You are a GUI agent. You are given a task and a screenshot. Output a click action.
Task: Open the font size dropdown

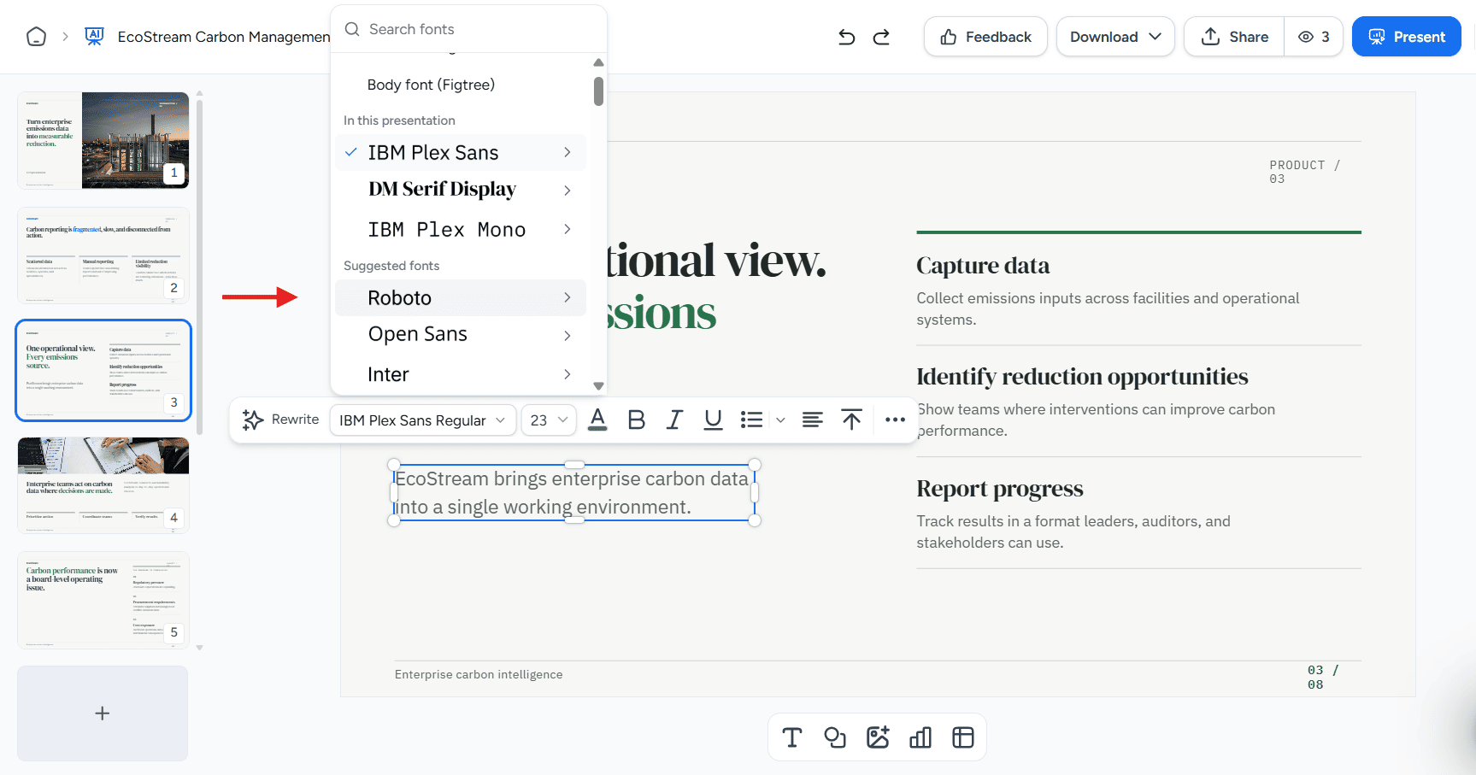[549, 420]
